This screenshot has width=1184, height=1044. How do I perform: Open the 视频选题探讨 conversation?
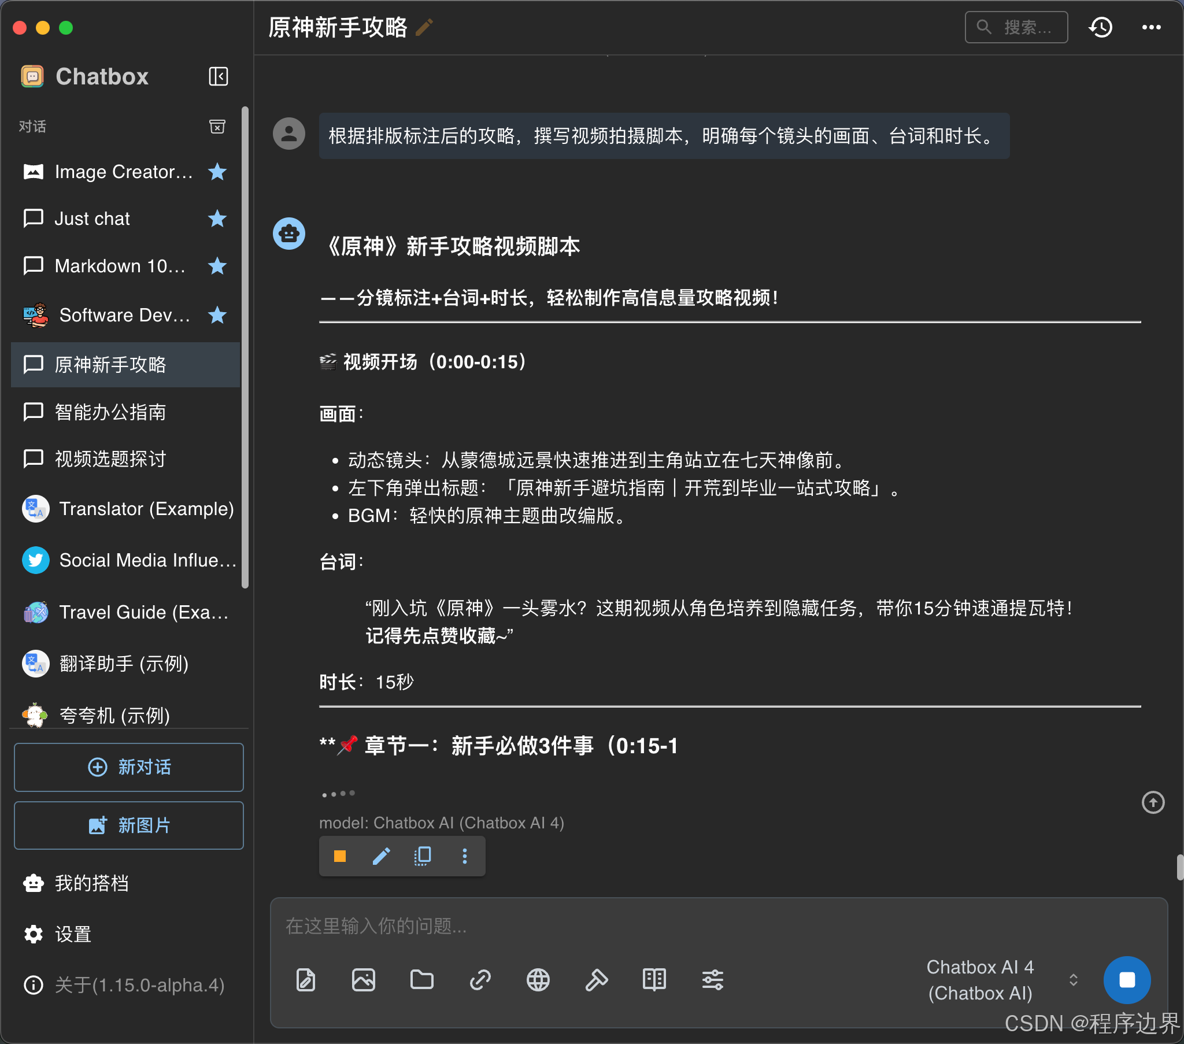click(125, 459)
